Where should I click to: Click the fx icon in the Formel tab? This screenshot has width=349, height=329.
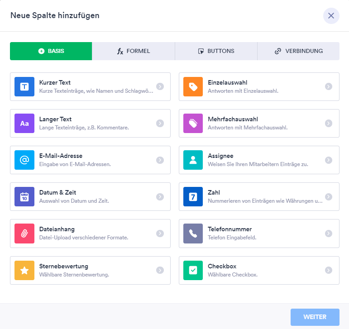pyautogui.click(x=120, y=52)
